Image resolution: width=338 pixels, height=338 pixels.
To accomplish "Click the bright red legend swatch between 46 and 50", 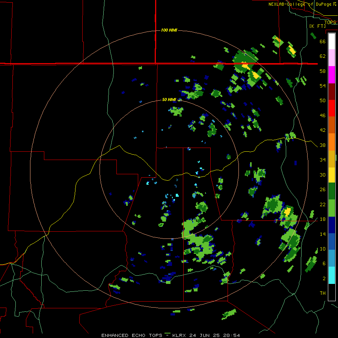I will 332,108.
